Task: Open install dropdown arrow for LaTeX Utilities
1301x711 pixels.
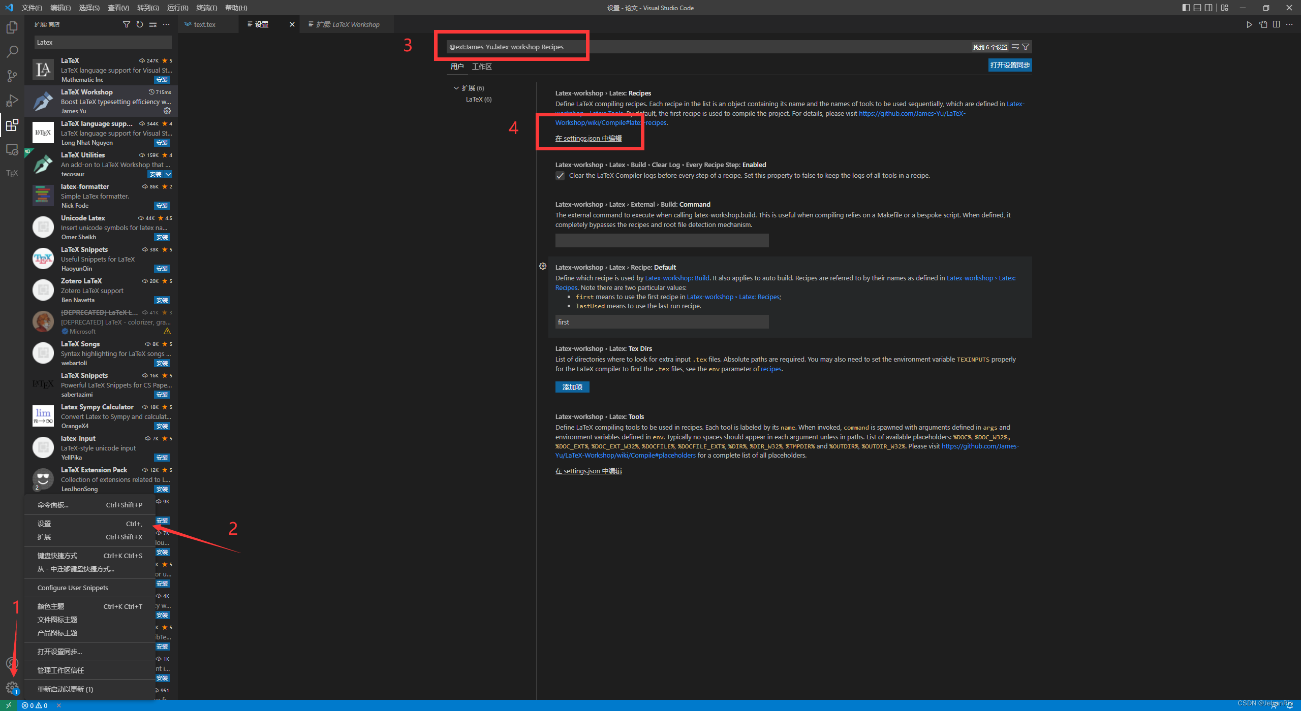Action: click(168, 174)
